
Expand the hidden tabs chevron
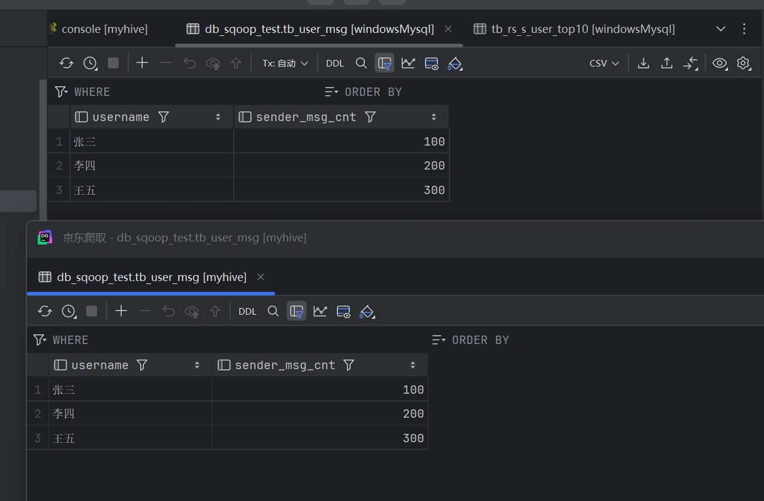point(721,29)
